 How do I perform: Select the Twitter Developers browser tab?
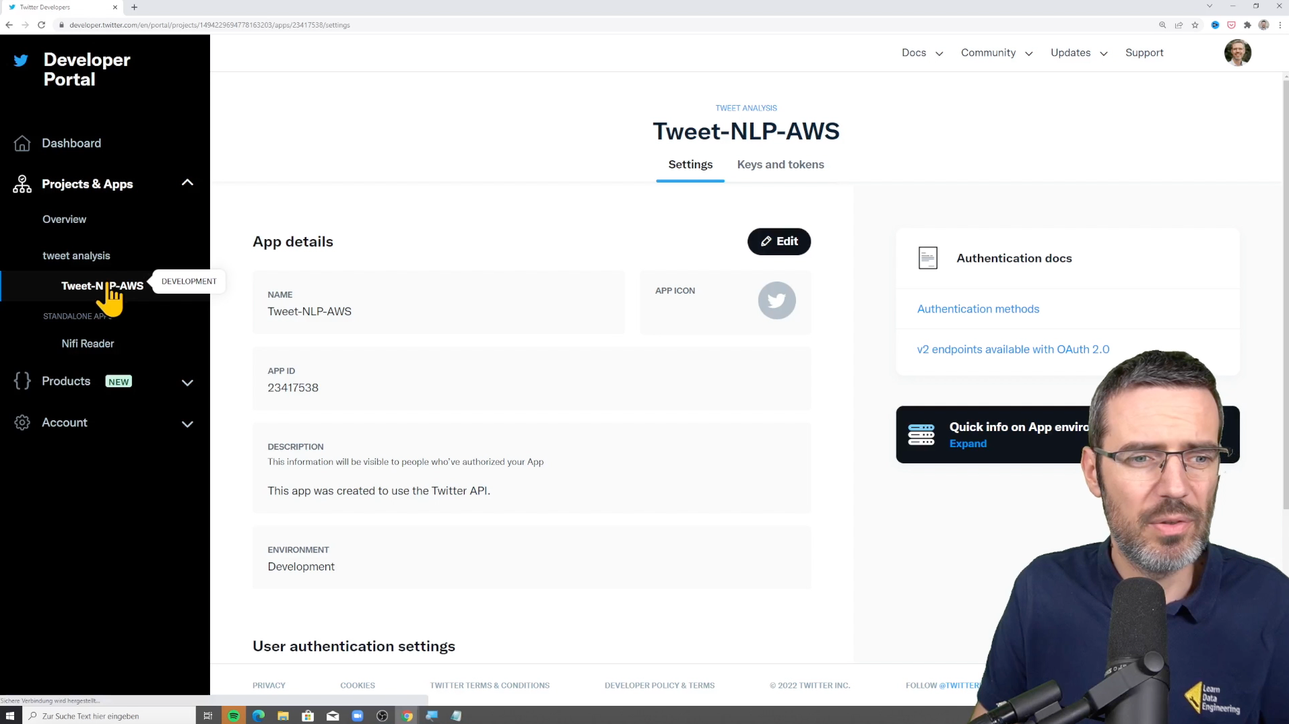click(x=61, y=7)
